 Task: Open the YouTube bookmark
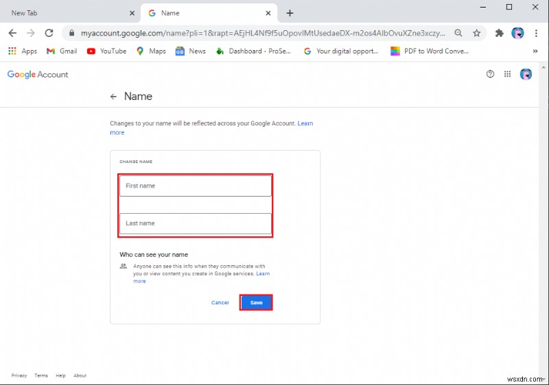(x=106, y=51)
